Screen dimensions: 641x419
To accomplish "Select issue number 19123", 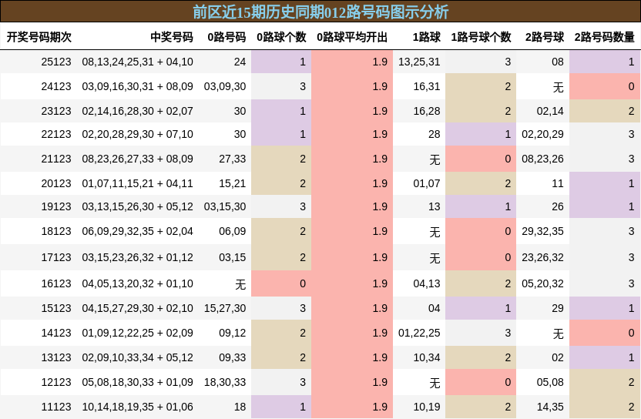I will 56,206.
